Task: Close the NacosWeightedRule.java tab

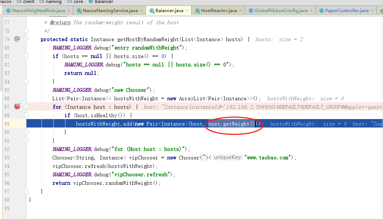Action: pyautogui.click(x=69, y=11)
